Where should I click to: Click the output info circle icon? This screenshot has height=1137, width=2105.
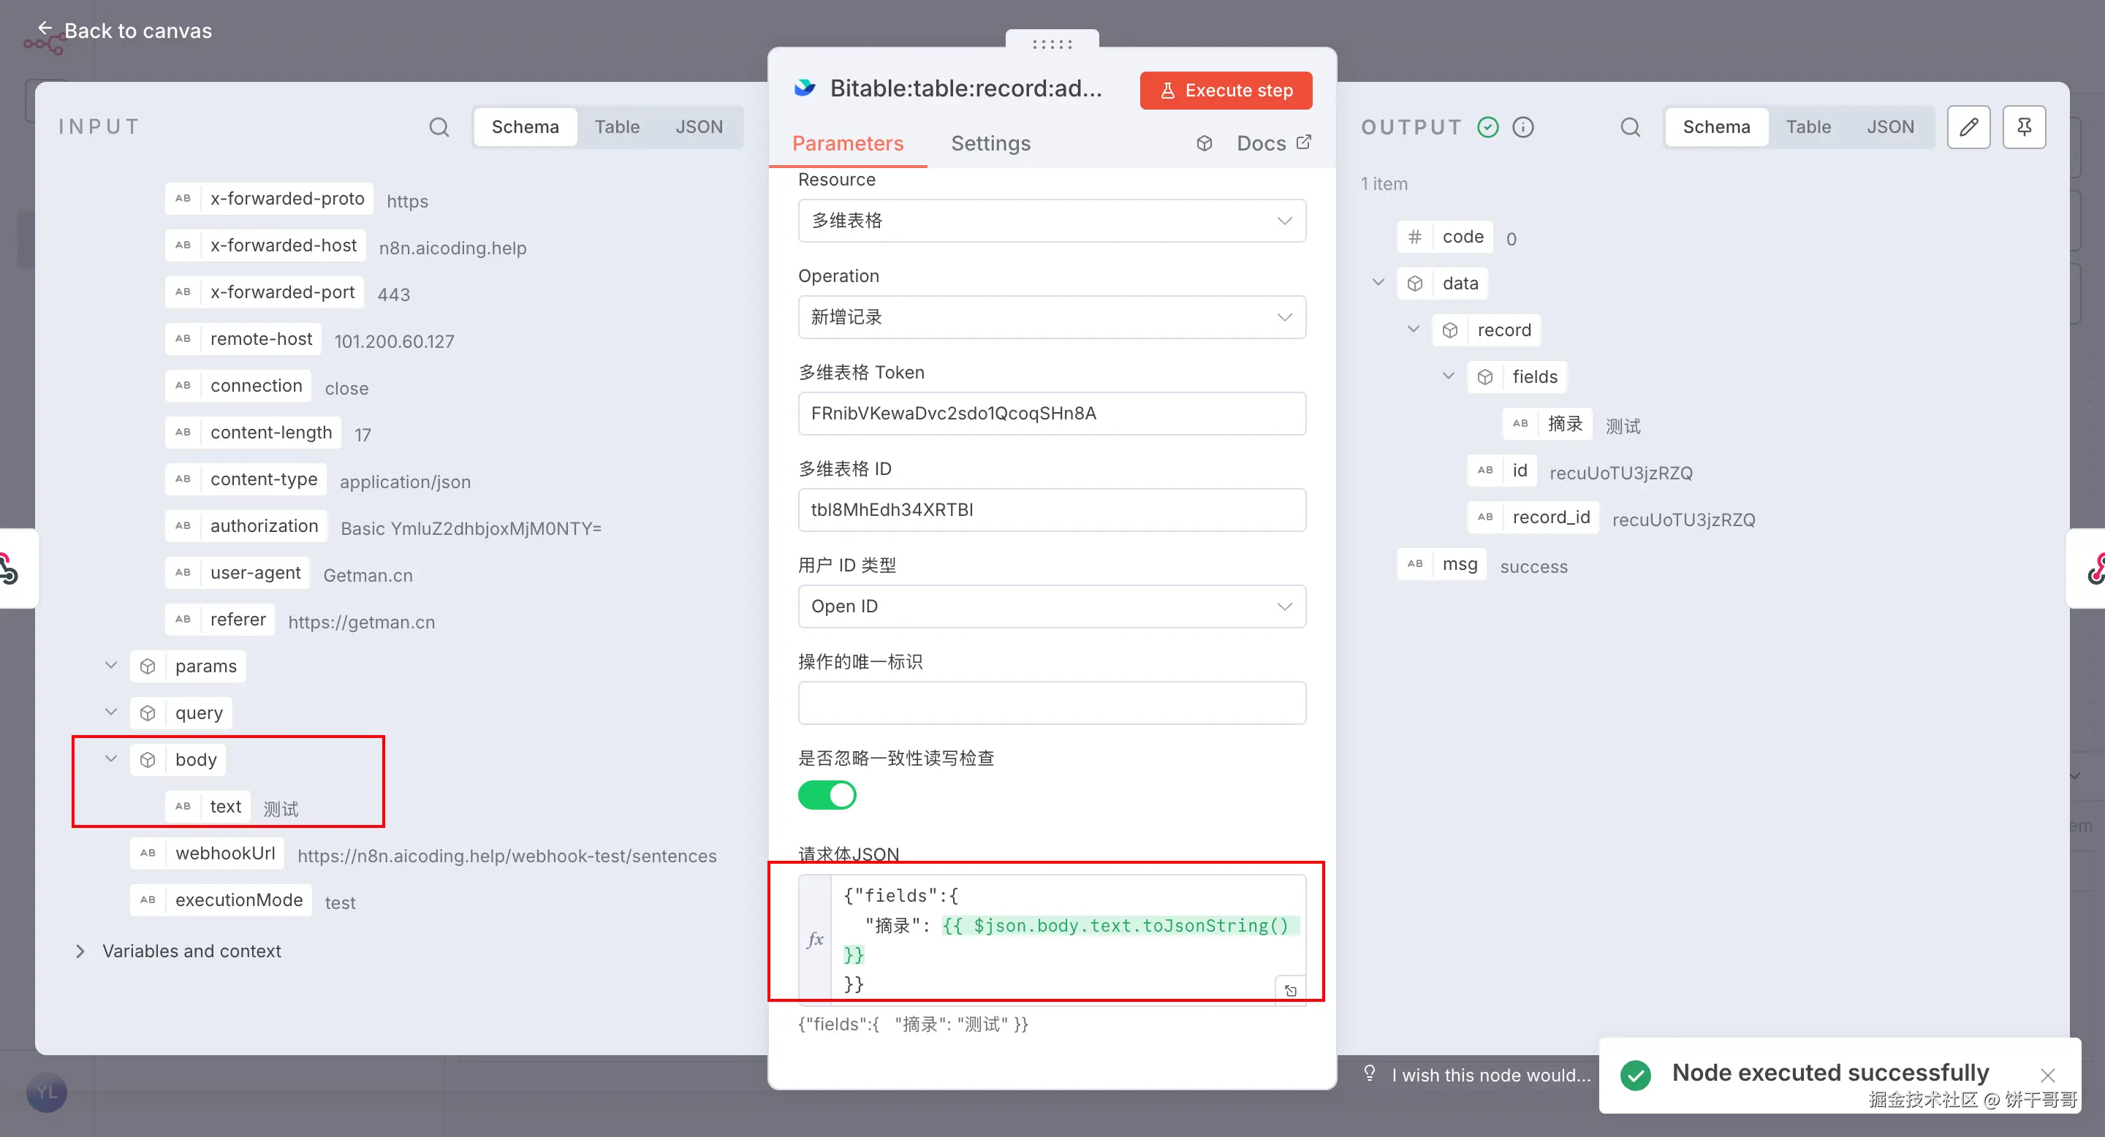tap(1522, 126)
